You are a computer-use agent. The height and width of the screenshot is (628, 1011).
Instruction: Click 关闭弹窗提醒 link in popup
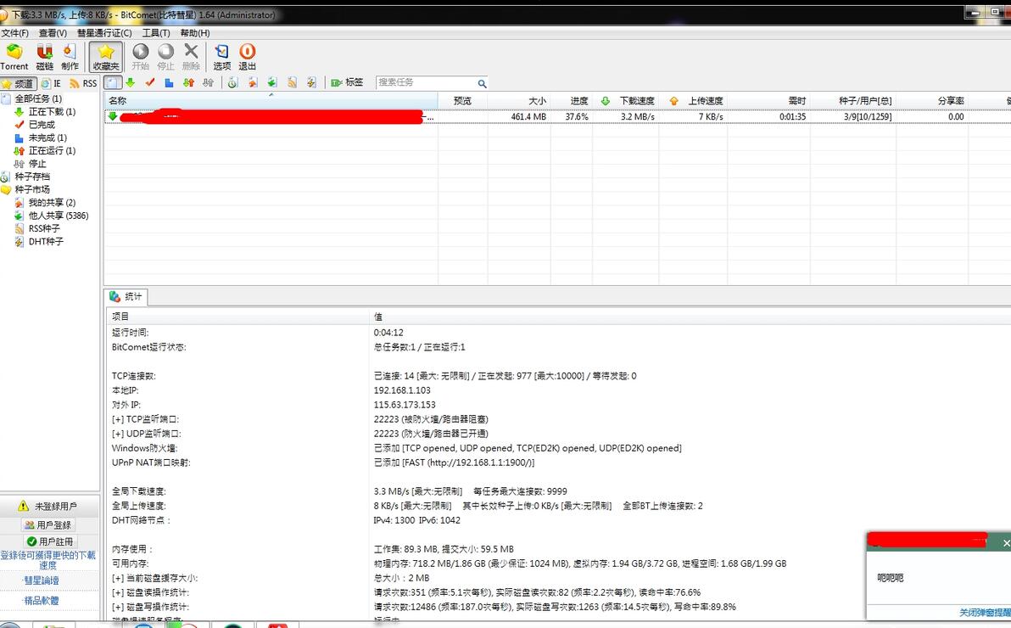(985, 612)
